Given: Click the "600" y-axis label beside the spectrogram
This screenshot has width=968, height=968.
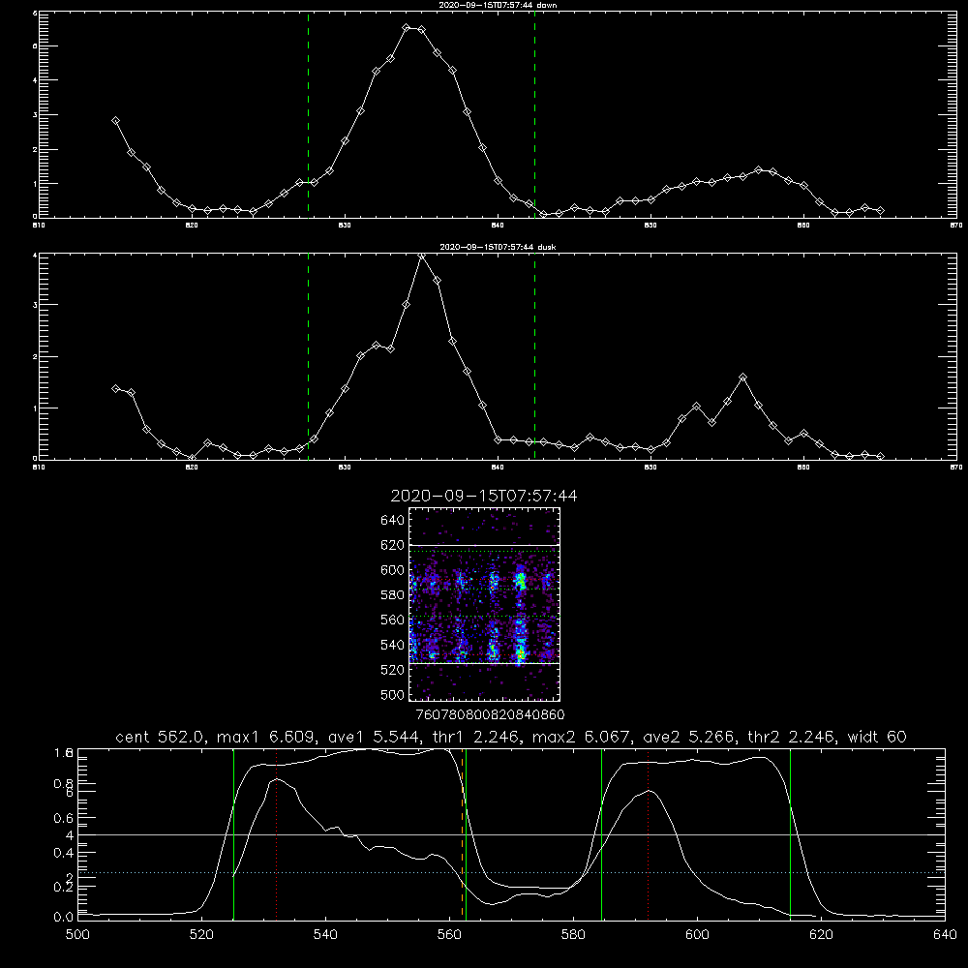Looking at the screenshot, I should click(x=392, y=570).
